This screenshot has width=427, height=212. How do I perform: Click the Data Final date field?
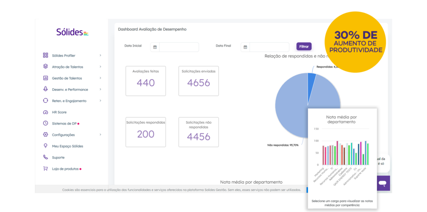(269, 47)
